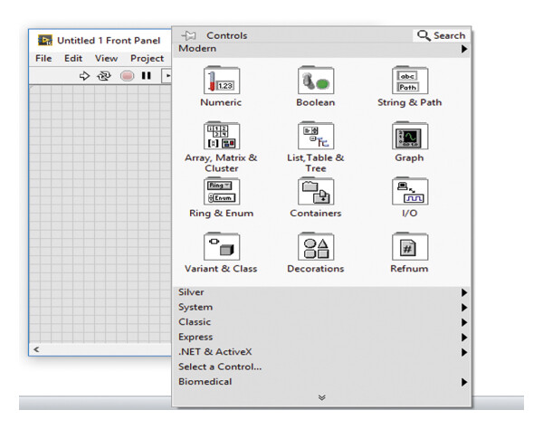Expand the Express category arrow

tap(464, 338)
